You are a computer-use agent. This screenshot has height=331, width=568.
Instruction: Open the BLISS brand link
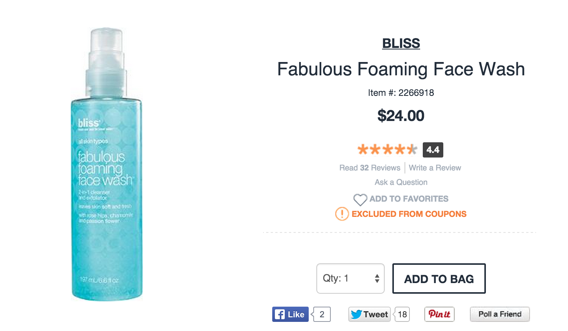pyautogui.click(x=401, y=43)
